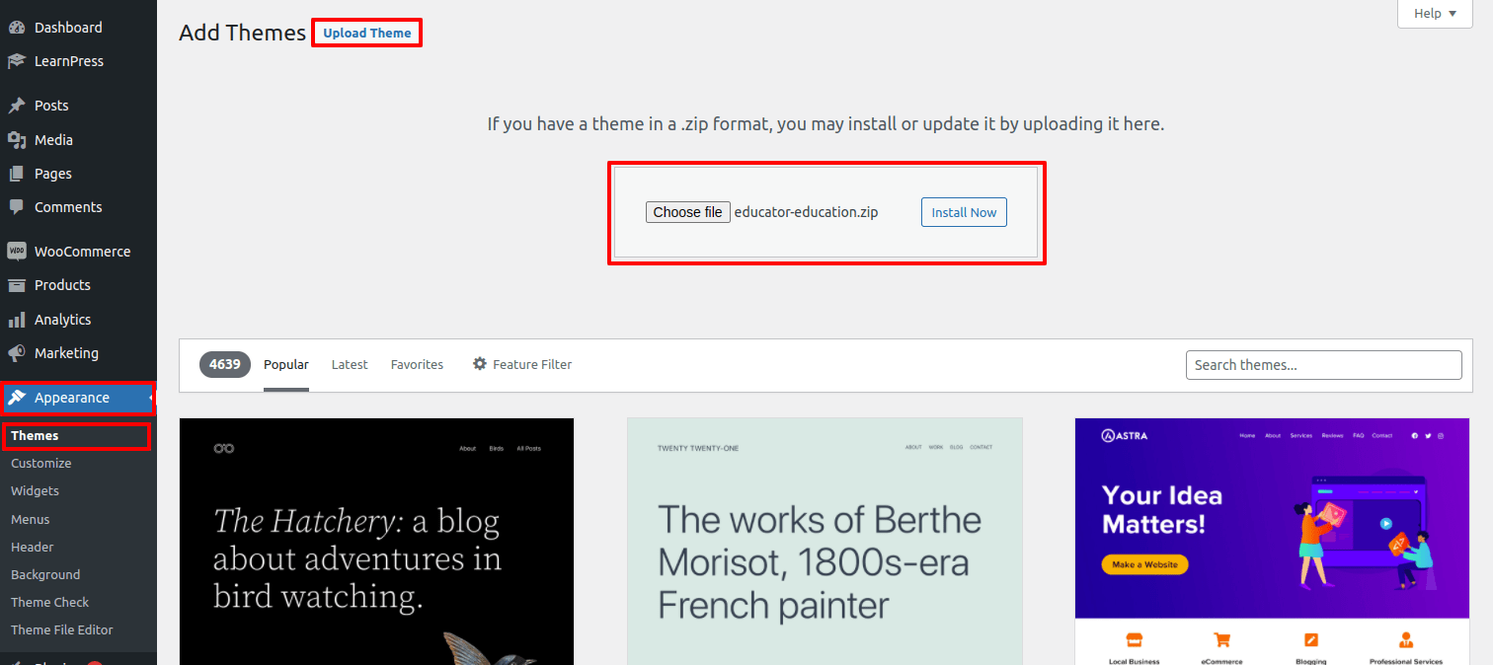This screenshot has width=1493, height=665.
Task: Click the Marketing megaphone icon
Action: (17, 353)
